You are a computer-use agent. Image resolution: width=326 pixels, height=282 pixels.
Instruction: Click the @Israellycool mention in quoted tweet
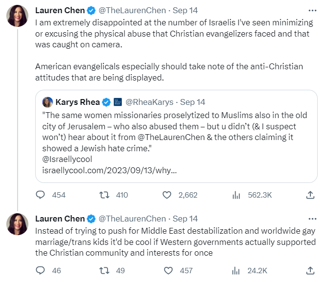coord(65,159)
